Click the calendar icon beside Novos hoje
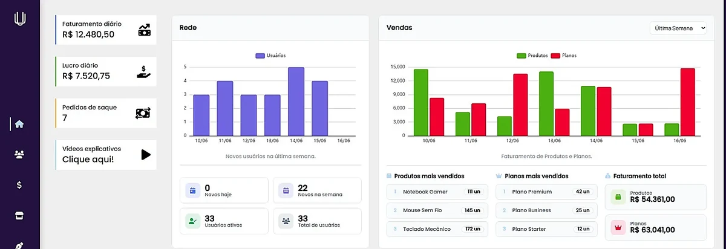726x249 pixels. tap(193, 190)
